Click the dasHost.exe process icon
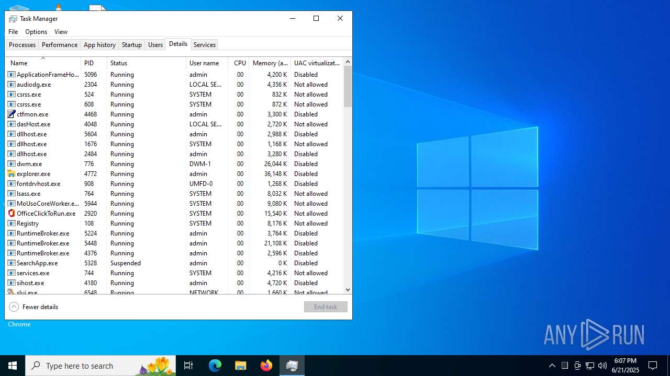The height and width of the screenshot is (376, 670). click(x=12, y=124)
